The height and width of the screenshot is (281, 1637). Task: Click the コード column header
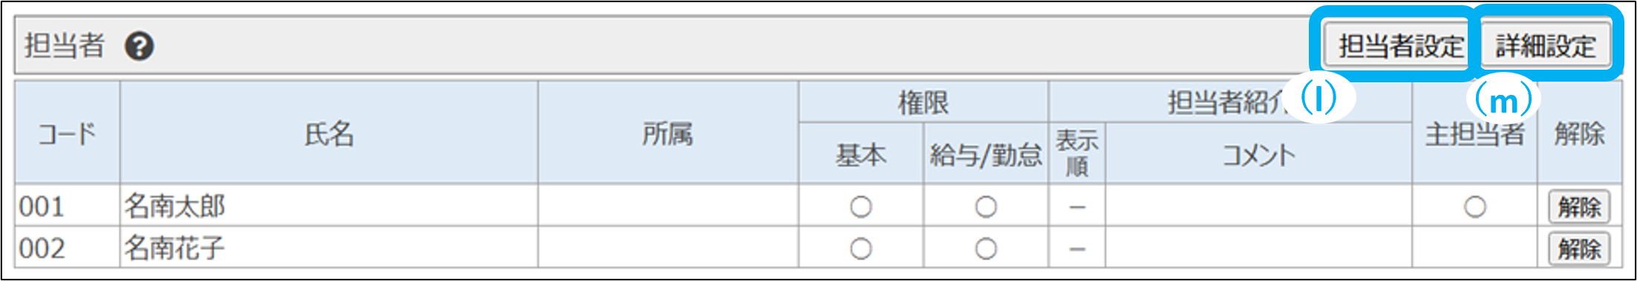point(68,133)
